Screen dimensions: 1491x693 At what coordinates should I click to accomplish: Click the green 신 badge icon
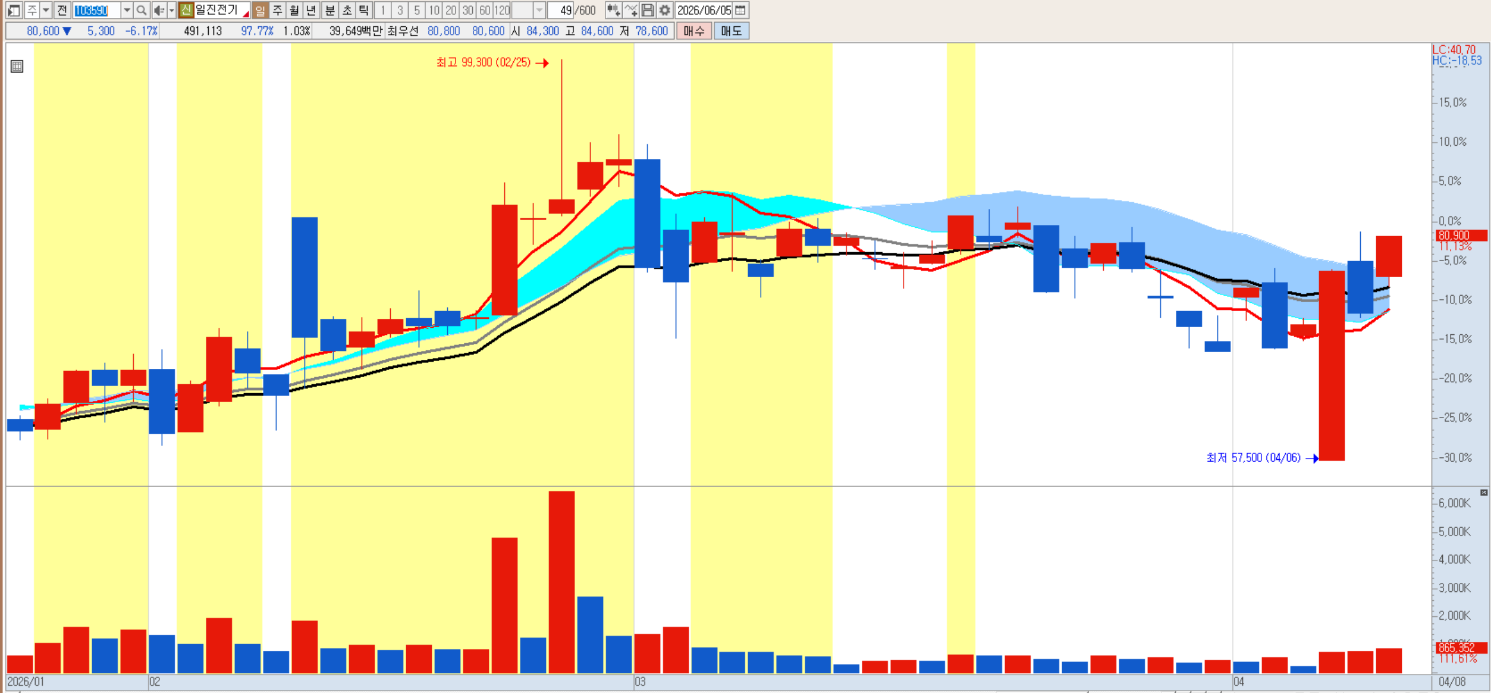[x=186, y=10]
